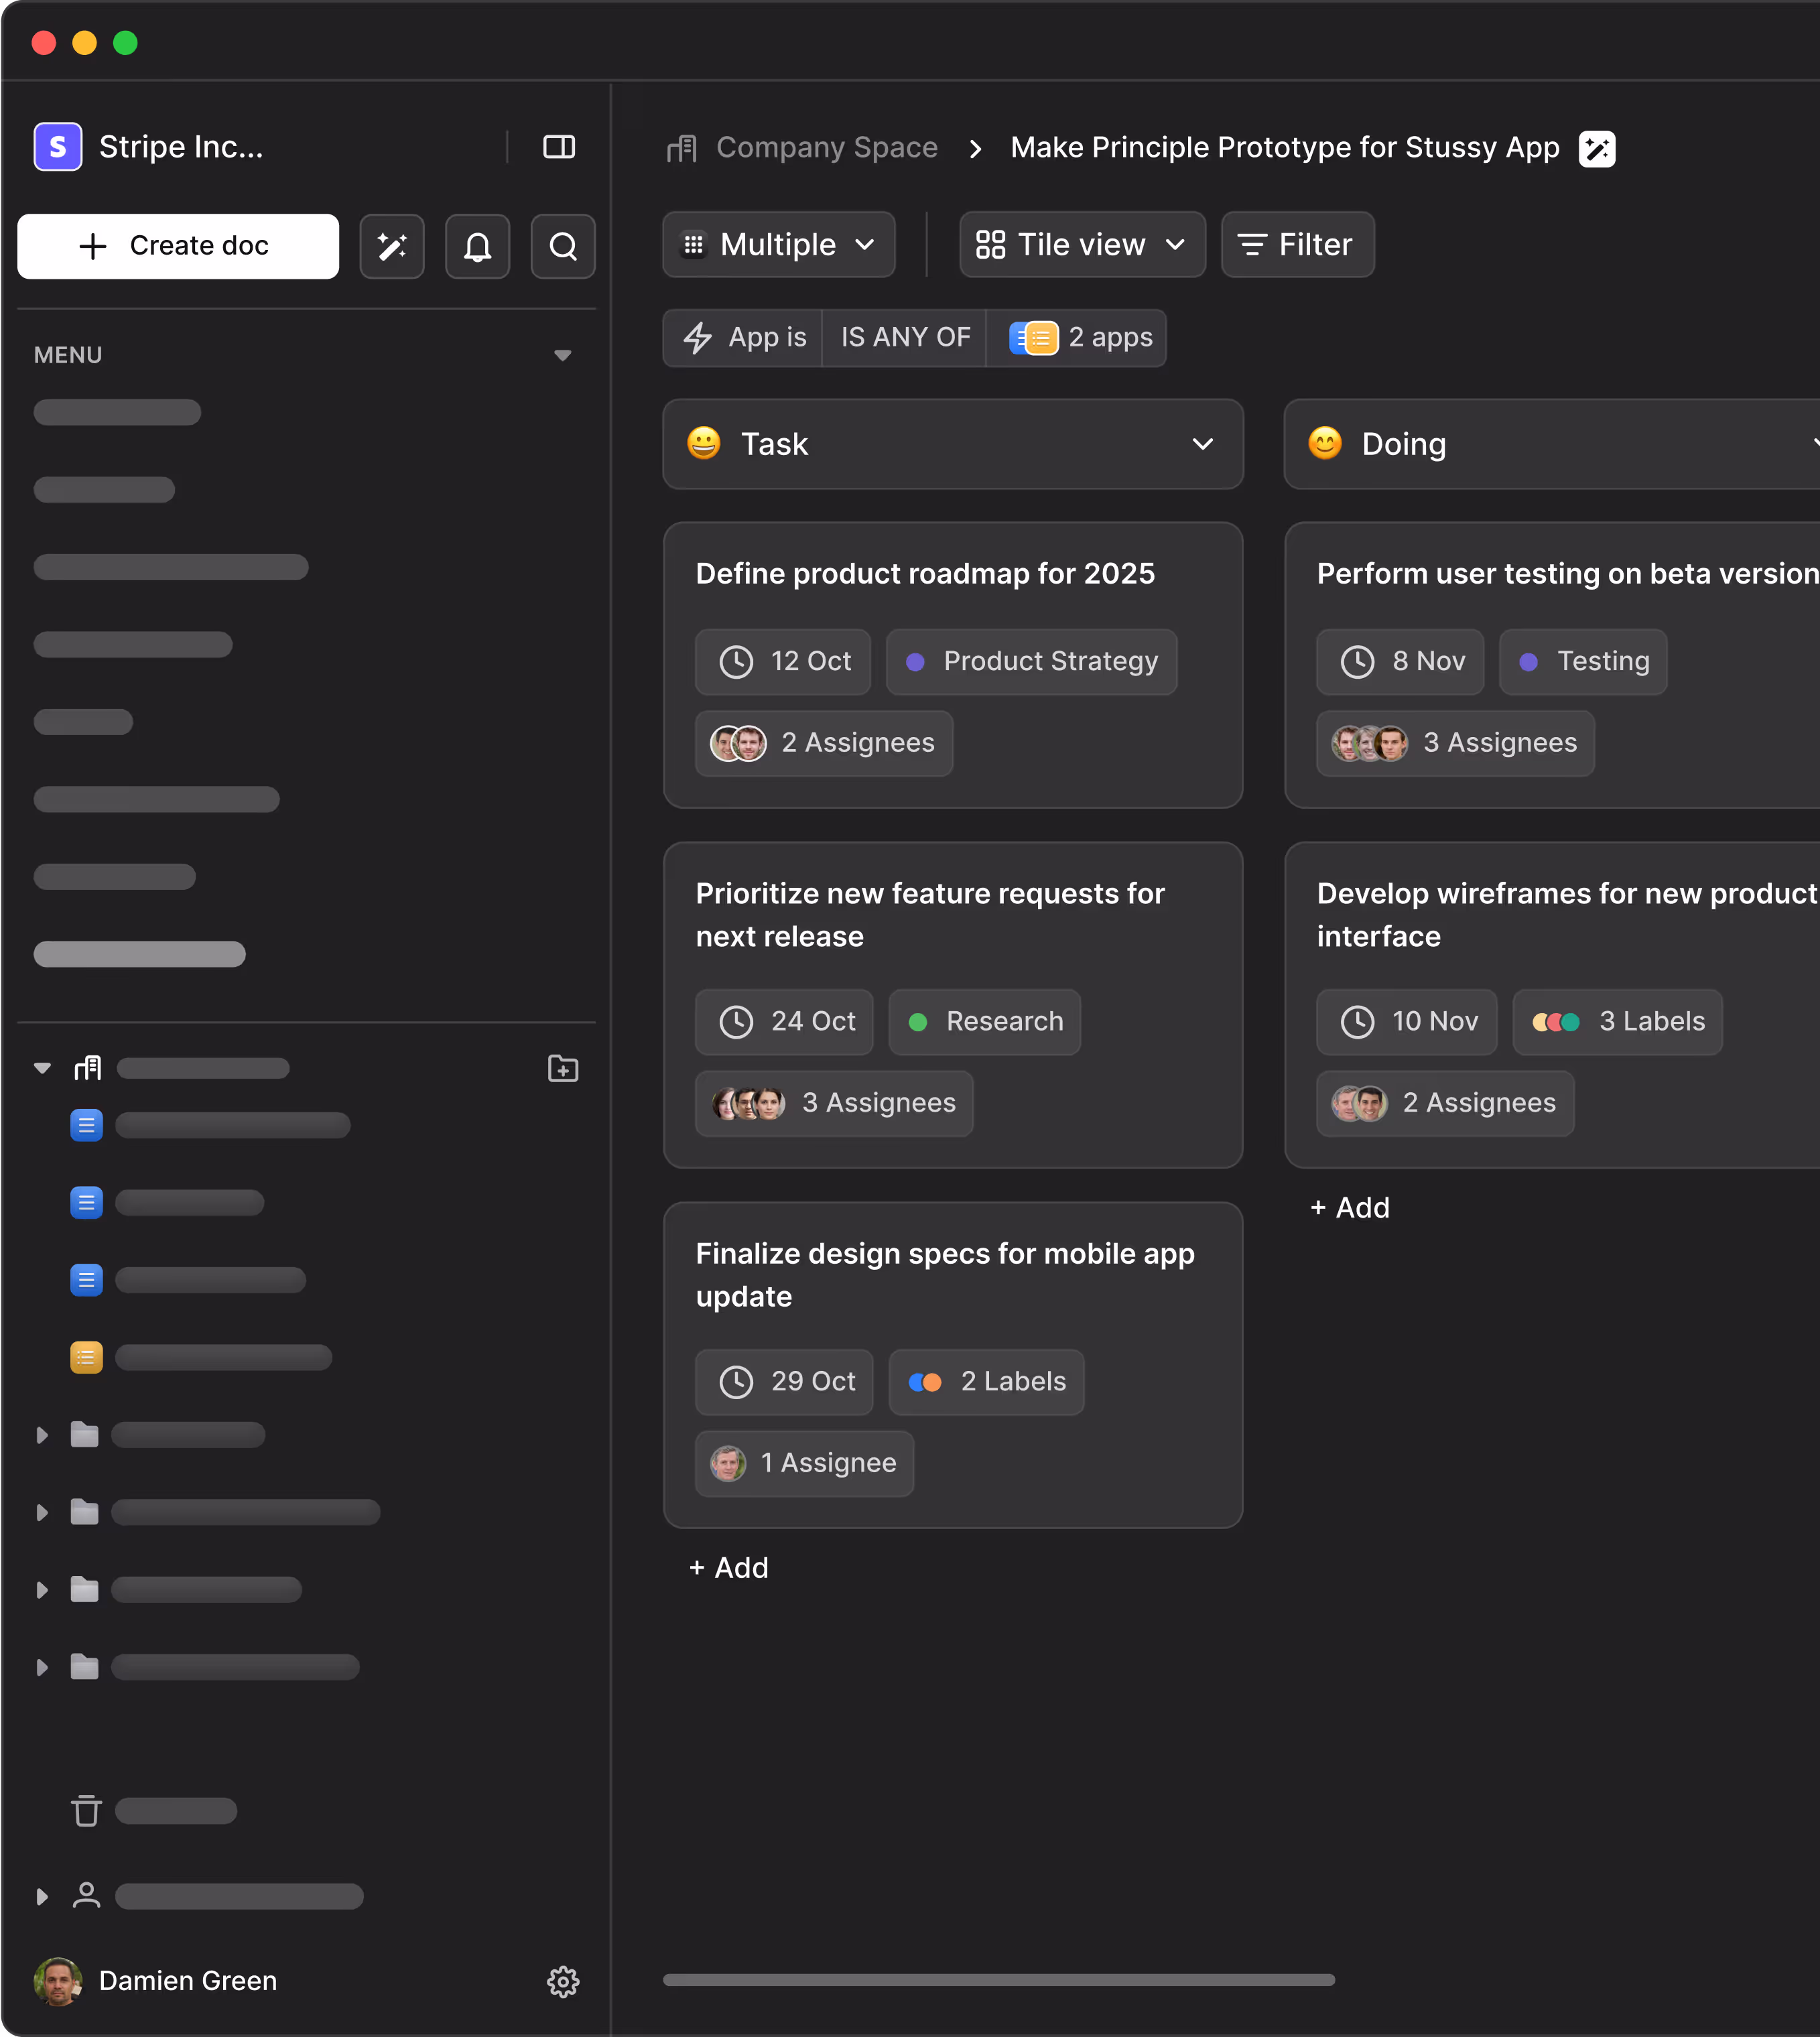Image resolution: width=1820 pixels, height=2037 pixels.
Task: Open notifications bell icon
Action: [477, 246]
